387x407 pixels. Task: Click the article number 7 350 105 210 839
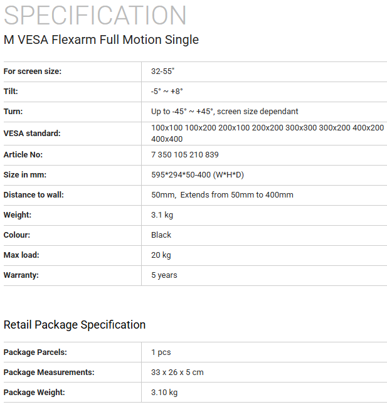point(185,155)
